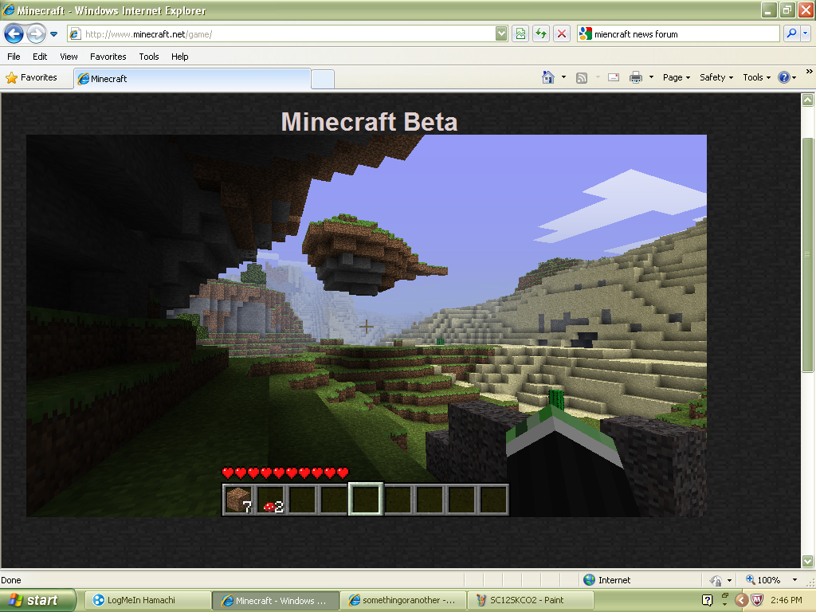Click the browser Back arrow button
This screenshot has height=612, width=816.
click(x=14, y=34)
